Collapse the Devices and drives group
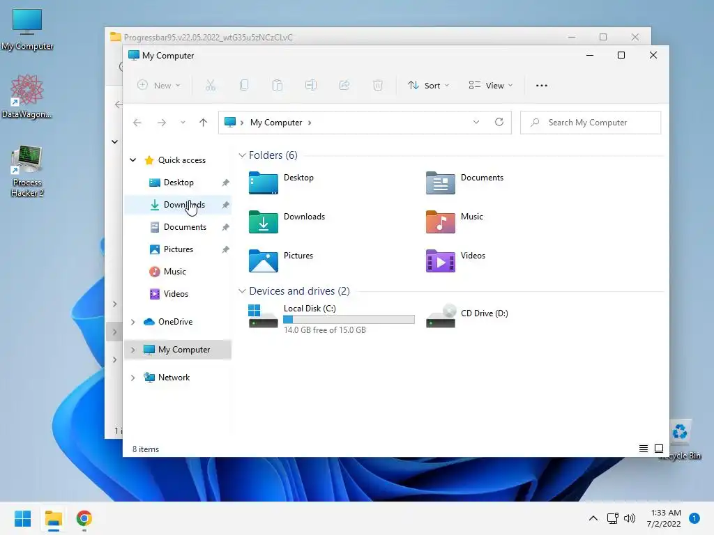Image resolution: width=714 pixels, height=535 pixels. [x=242, y=290]
